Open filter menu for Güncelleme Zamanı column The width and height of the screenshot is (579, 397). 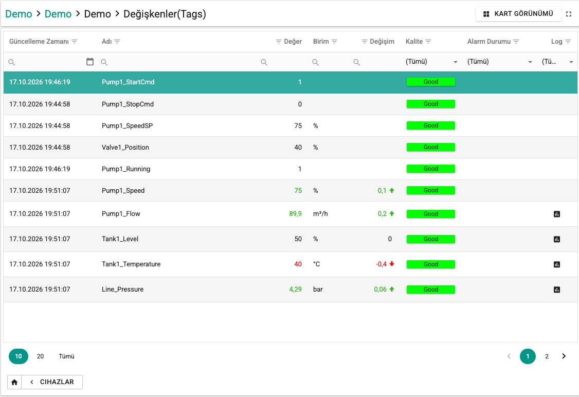pos(74,41)
